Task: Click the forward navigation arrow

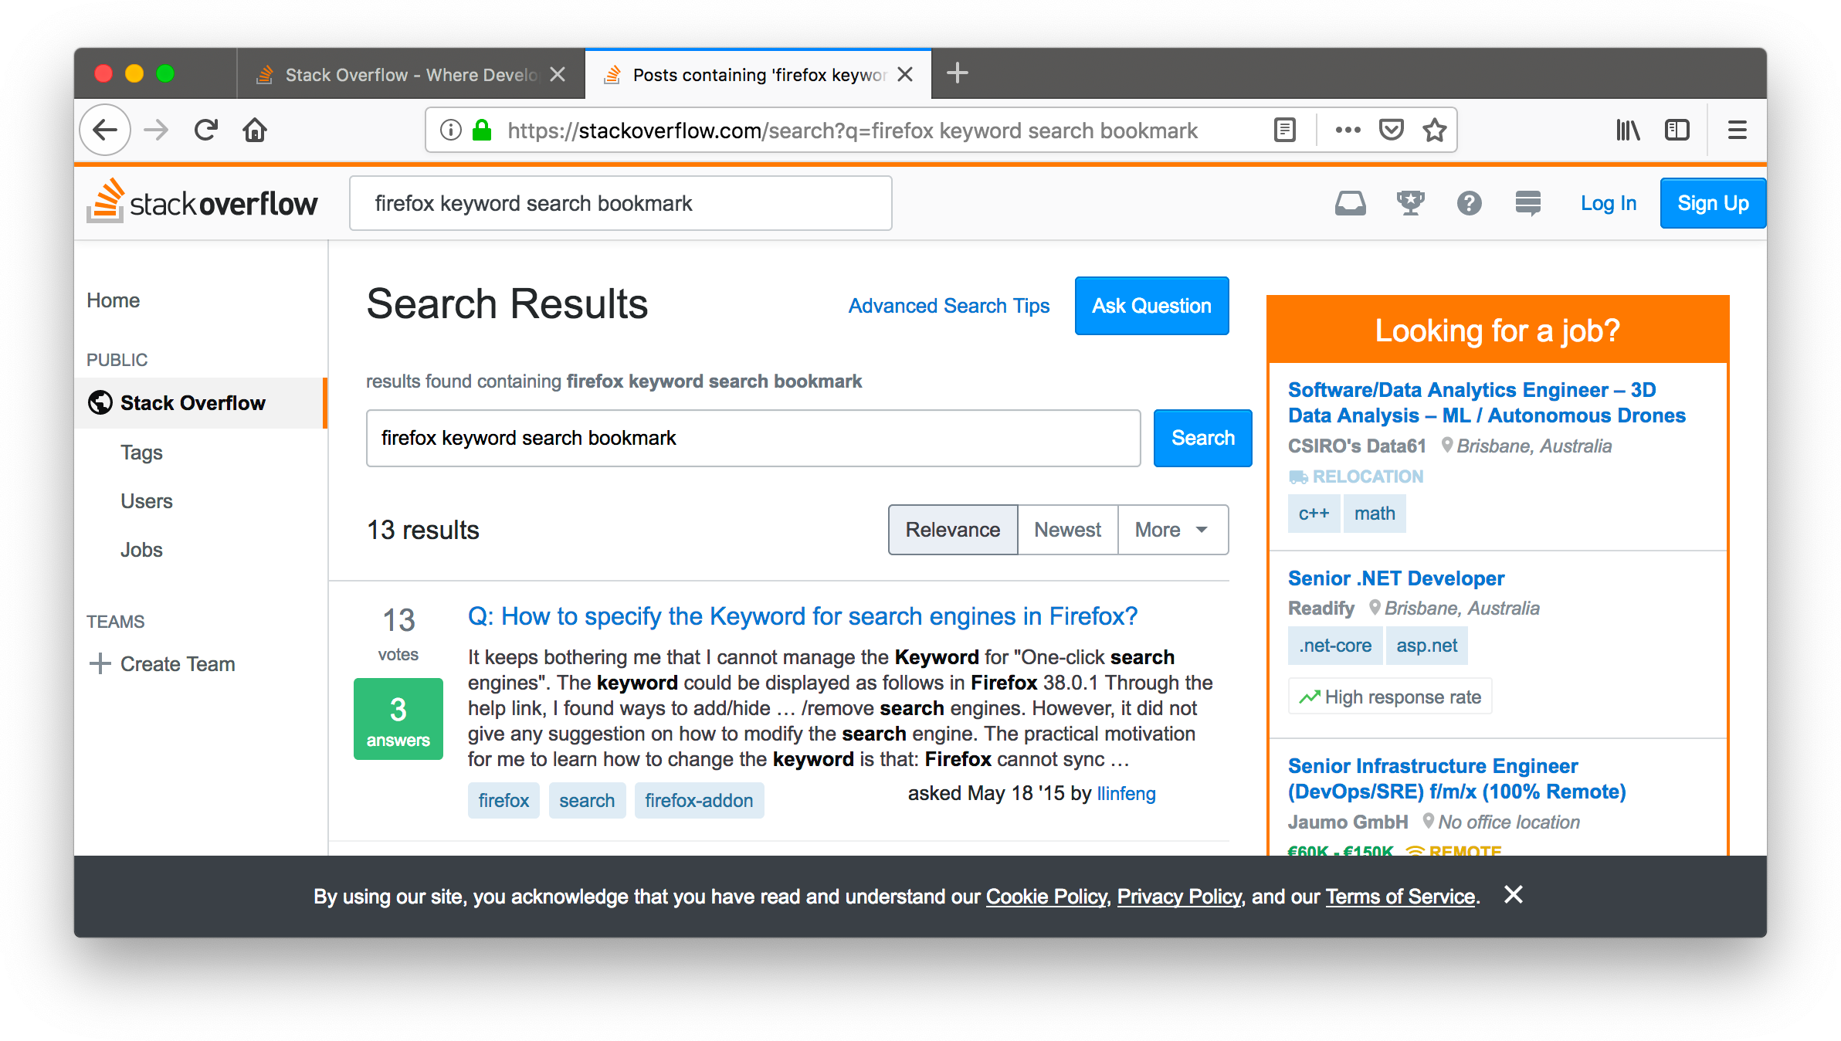Action: click(x=156, y=130)
